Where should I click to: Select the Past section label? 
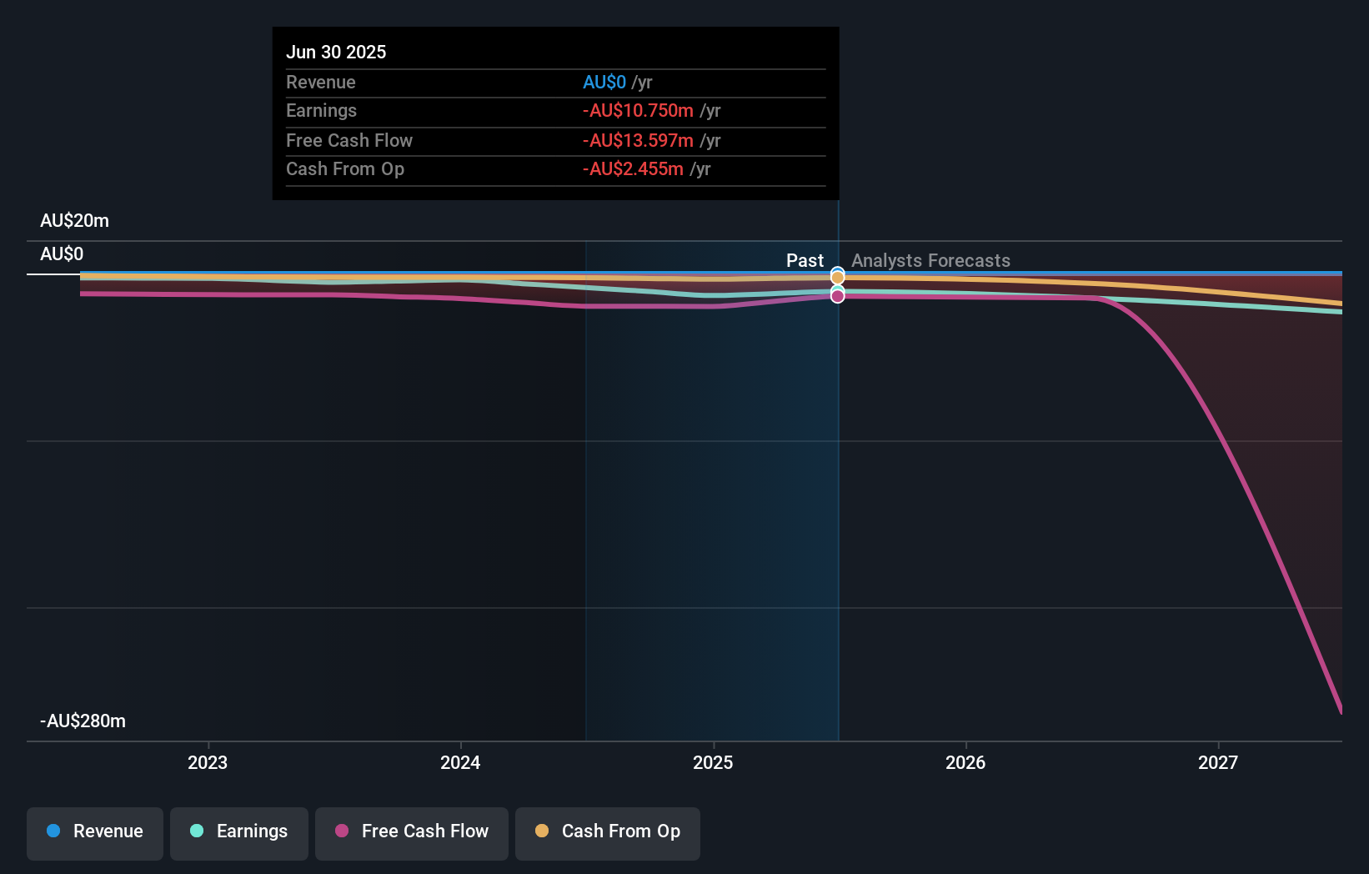pyautogui.click(x=805, y=260)
